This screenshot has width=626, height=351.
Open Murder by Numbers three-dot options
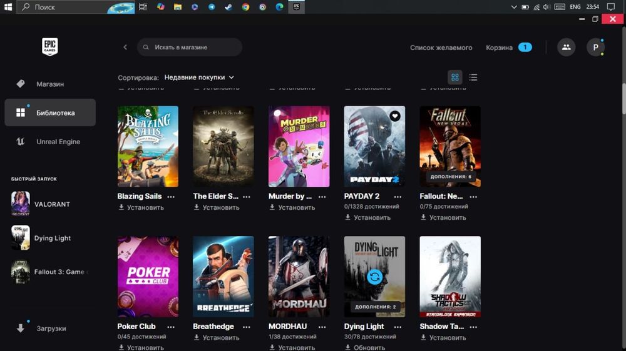322,196
